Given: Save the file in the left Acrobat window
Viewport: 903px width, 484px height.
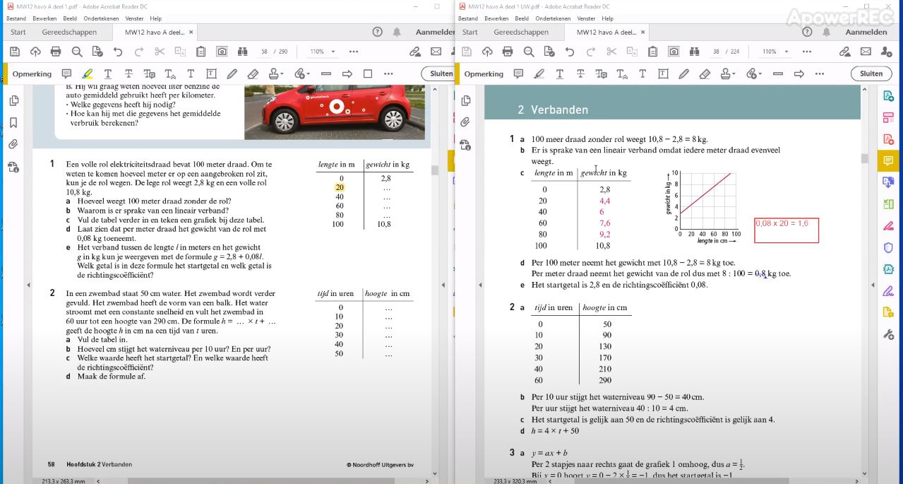Looking at the screenshot, I should (14, 52).
